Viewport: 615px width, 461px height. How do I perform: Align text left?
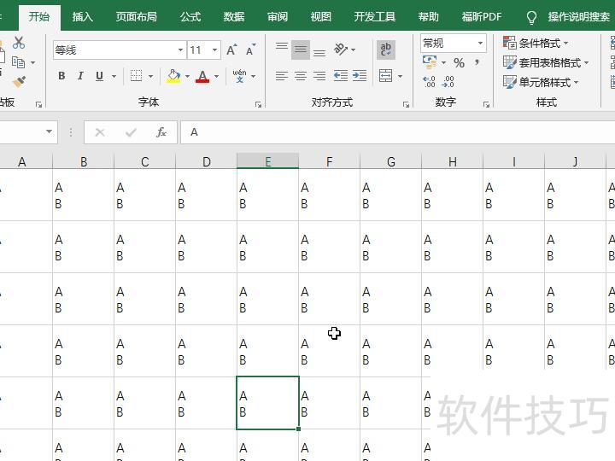coord(282,76)
